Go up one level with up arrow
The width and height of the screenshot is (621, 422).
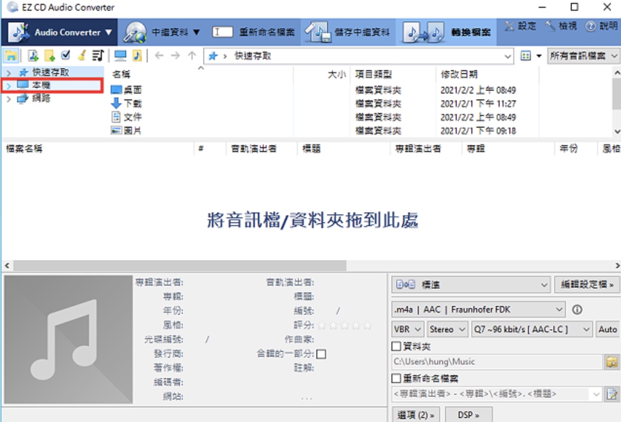[x=192, y=56]
